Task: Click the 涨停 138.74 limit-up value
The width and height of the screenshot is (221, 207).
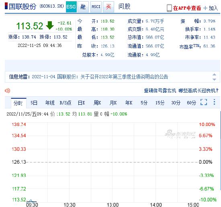Action: click(x=29, y=37)
